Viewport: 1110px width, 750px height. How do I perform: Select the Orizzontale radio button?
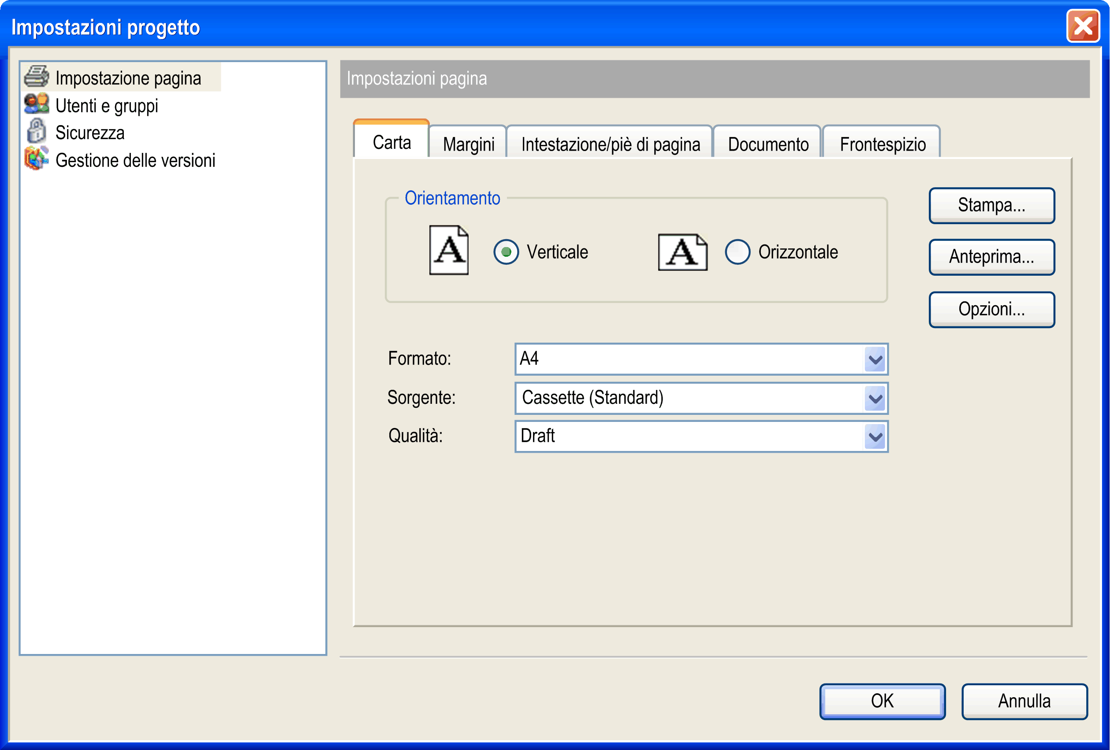737,252
